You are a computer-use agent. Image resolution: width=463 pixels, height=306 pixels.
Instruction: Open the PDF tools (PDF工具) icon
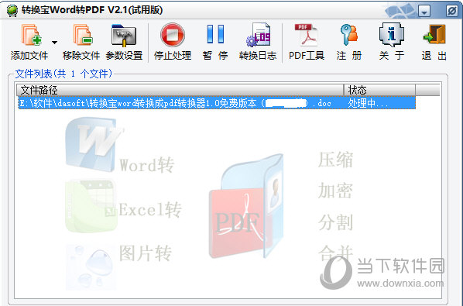tap(306, 35)
